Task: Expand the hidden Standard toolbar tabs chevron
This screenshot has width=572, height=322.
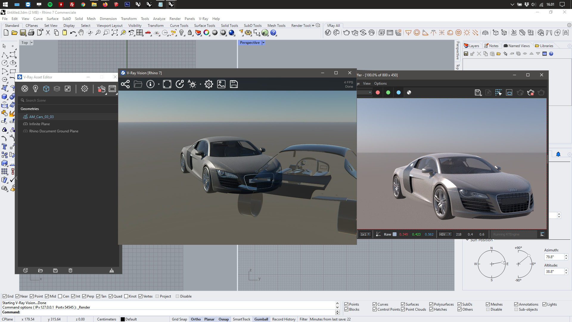Action: (313, 25)
